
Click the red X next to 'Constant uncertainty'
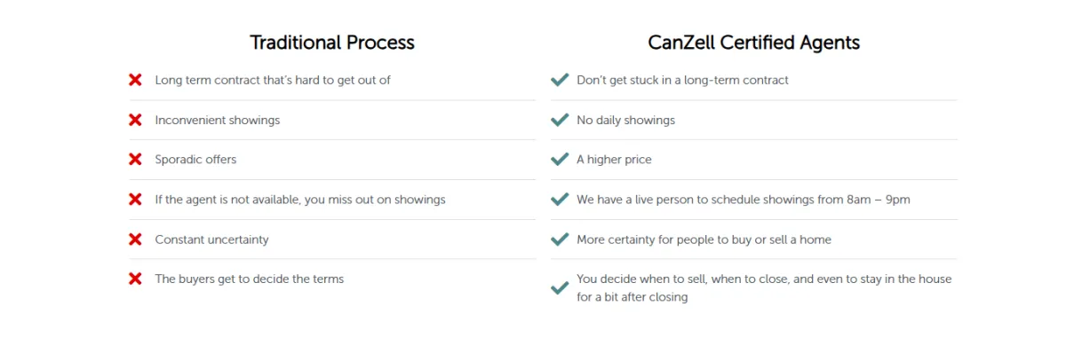click(x=135, y=240)
